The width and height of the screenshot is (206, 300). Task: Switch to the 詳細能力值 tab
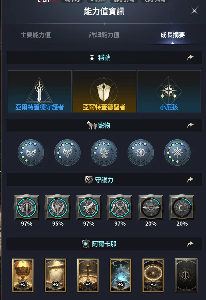[104, 35]
